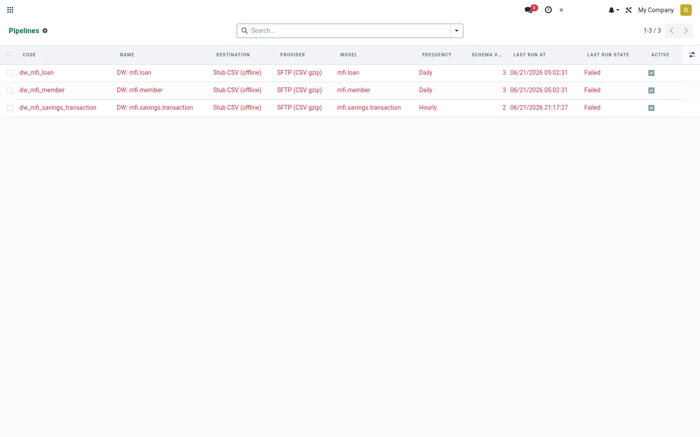Viewport: 700px width, 437px height.
Task: Open optional columns adjust icon
Action: pos(692,55)
